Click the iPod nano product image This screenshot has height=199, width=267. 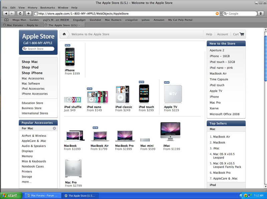click(97, 97)
